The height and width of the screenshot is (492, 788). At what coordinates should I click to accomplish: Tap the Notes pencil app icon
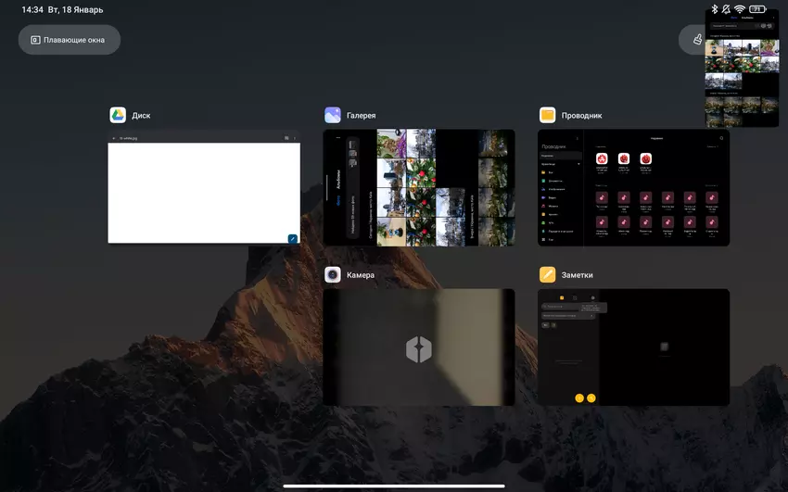click(x=548, y=275)
